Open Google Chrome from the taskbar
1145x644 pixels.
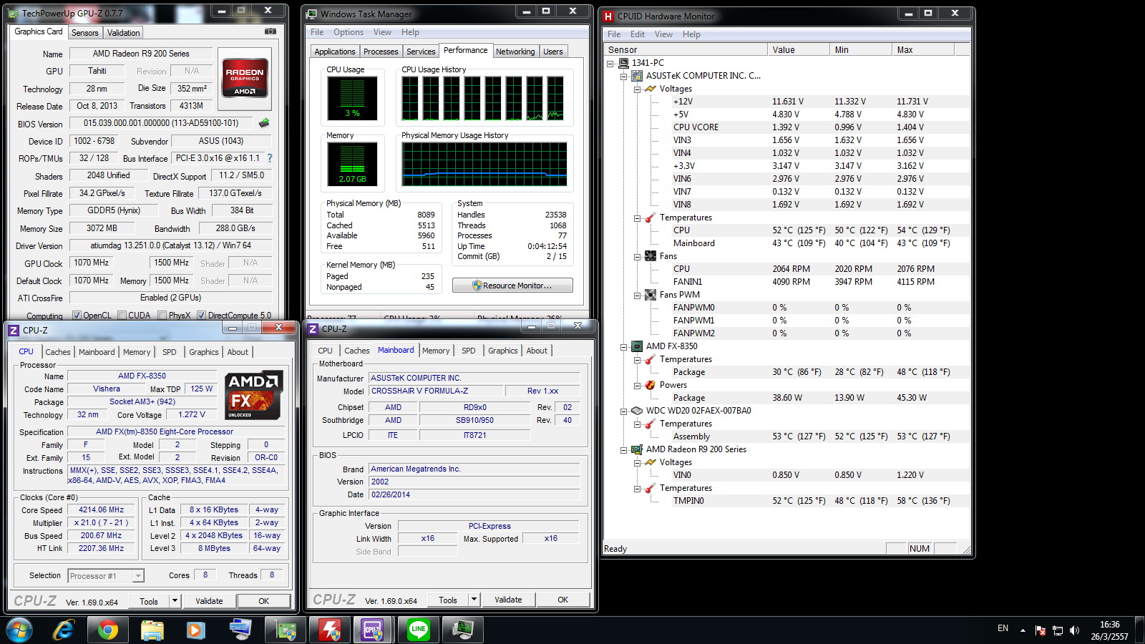(x=107, y=630)
